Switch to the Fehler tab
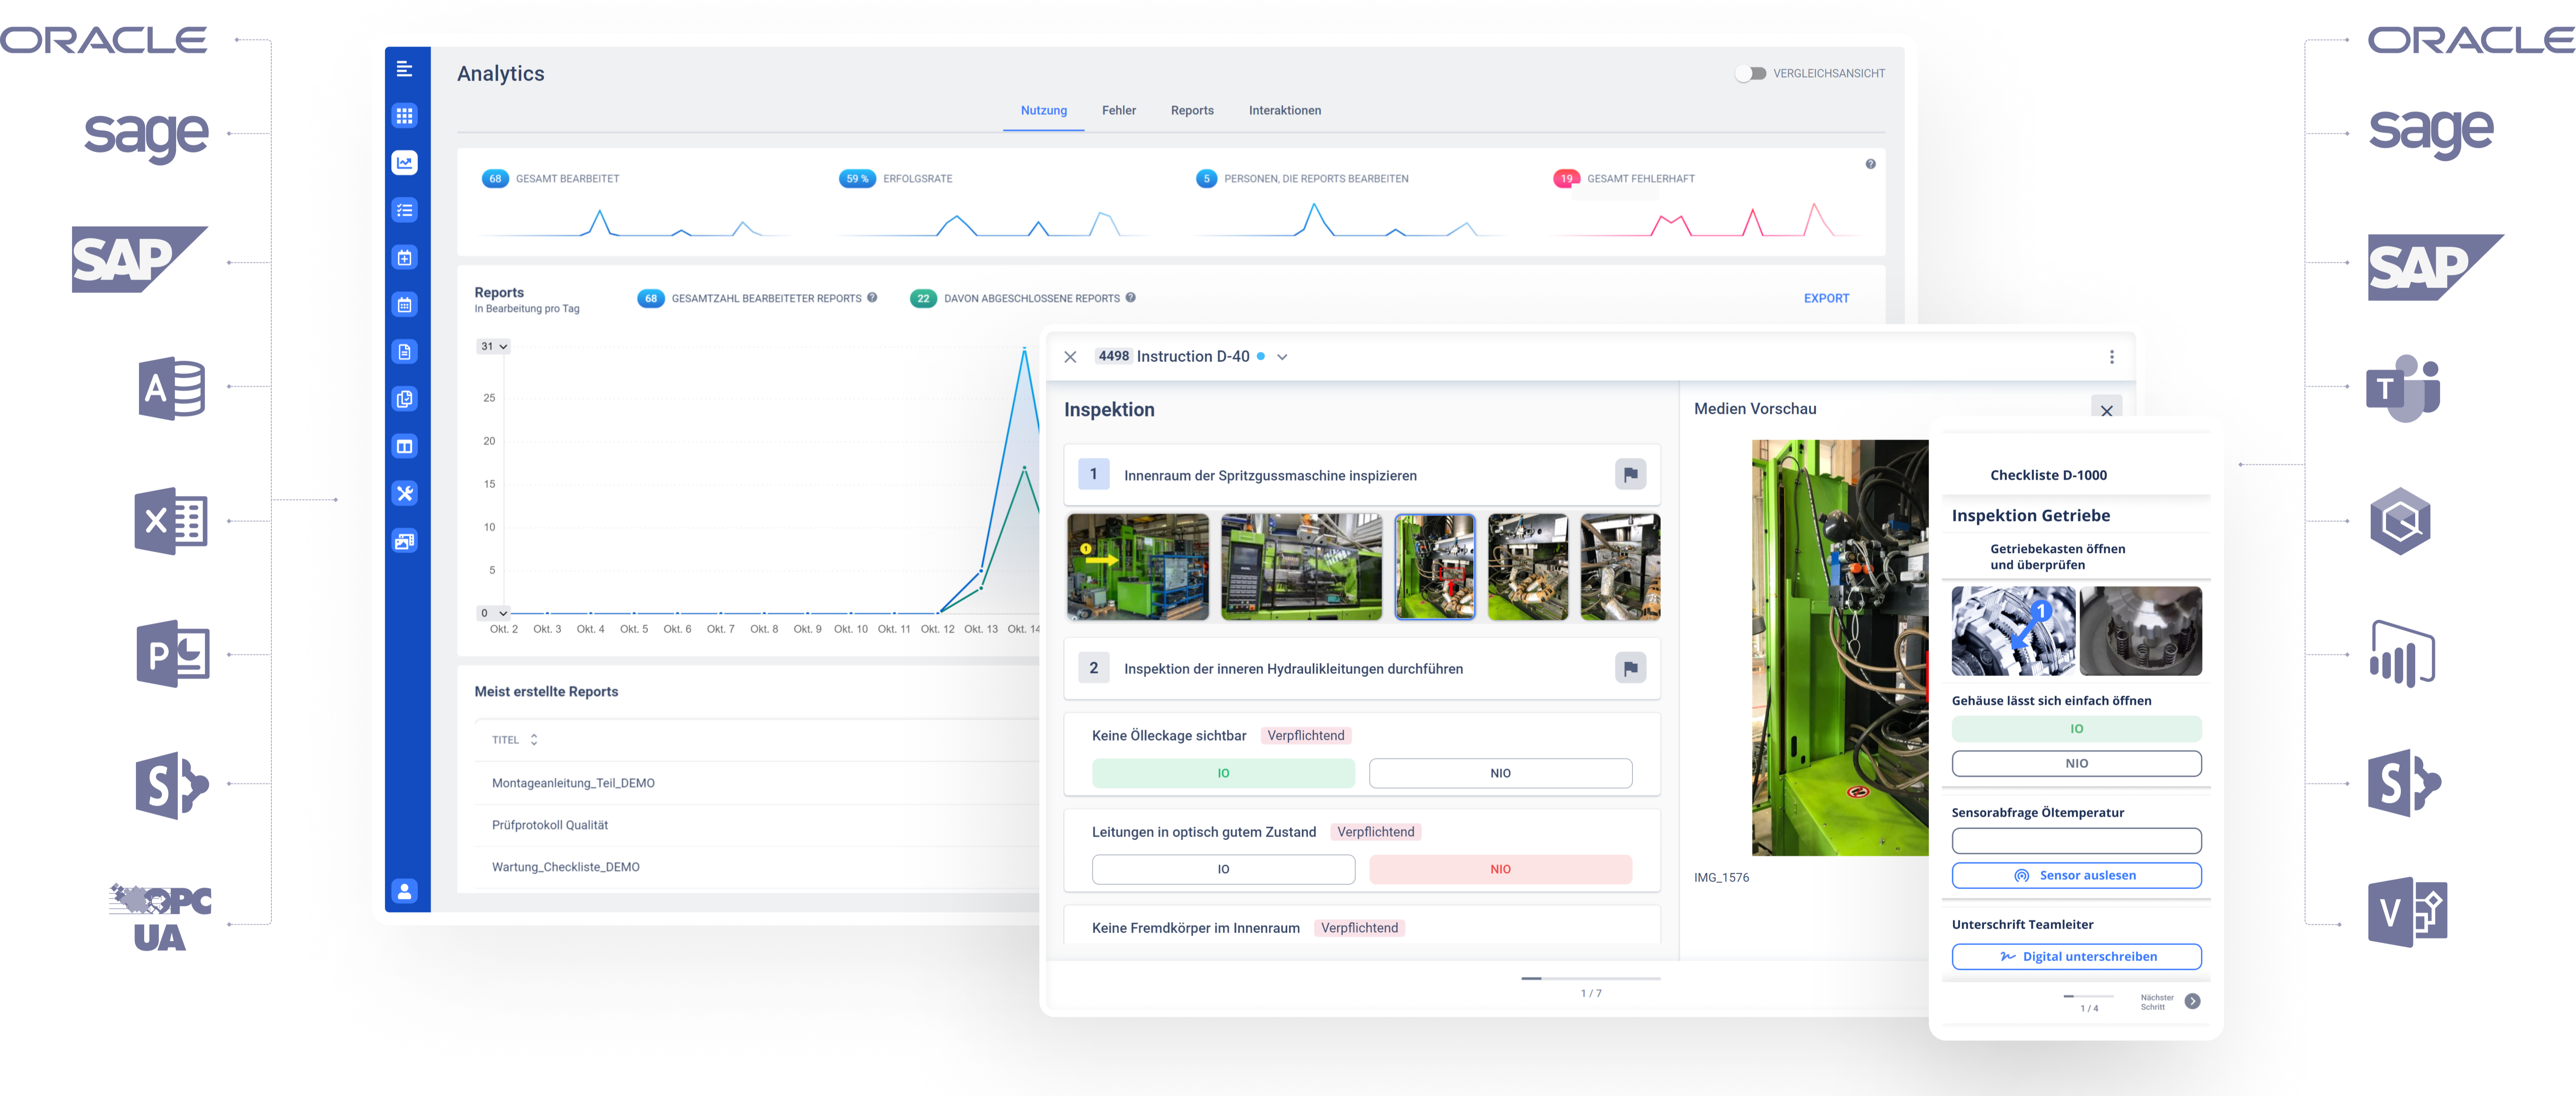The image size is (2576, 1096). [1118, 111]
